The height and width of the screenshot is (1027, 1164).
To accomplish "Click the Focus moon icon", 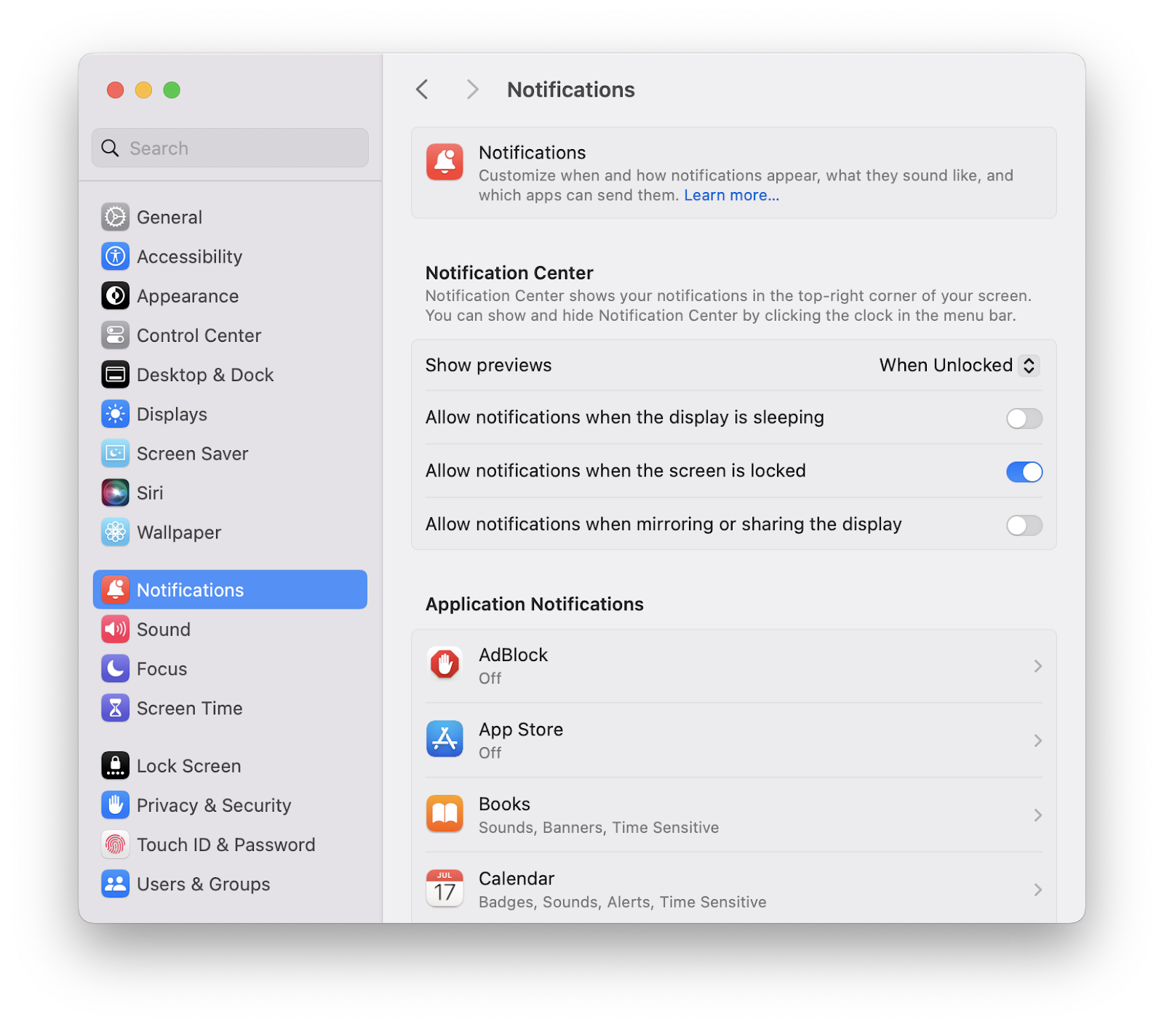I will (x=115, y=668).
